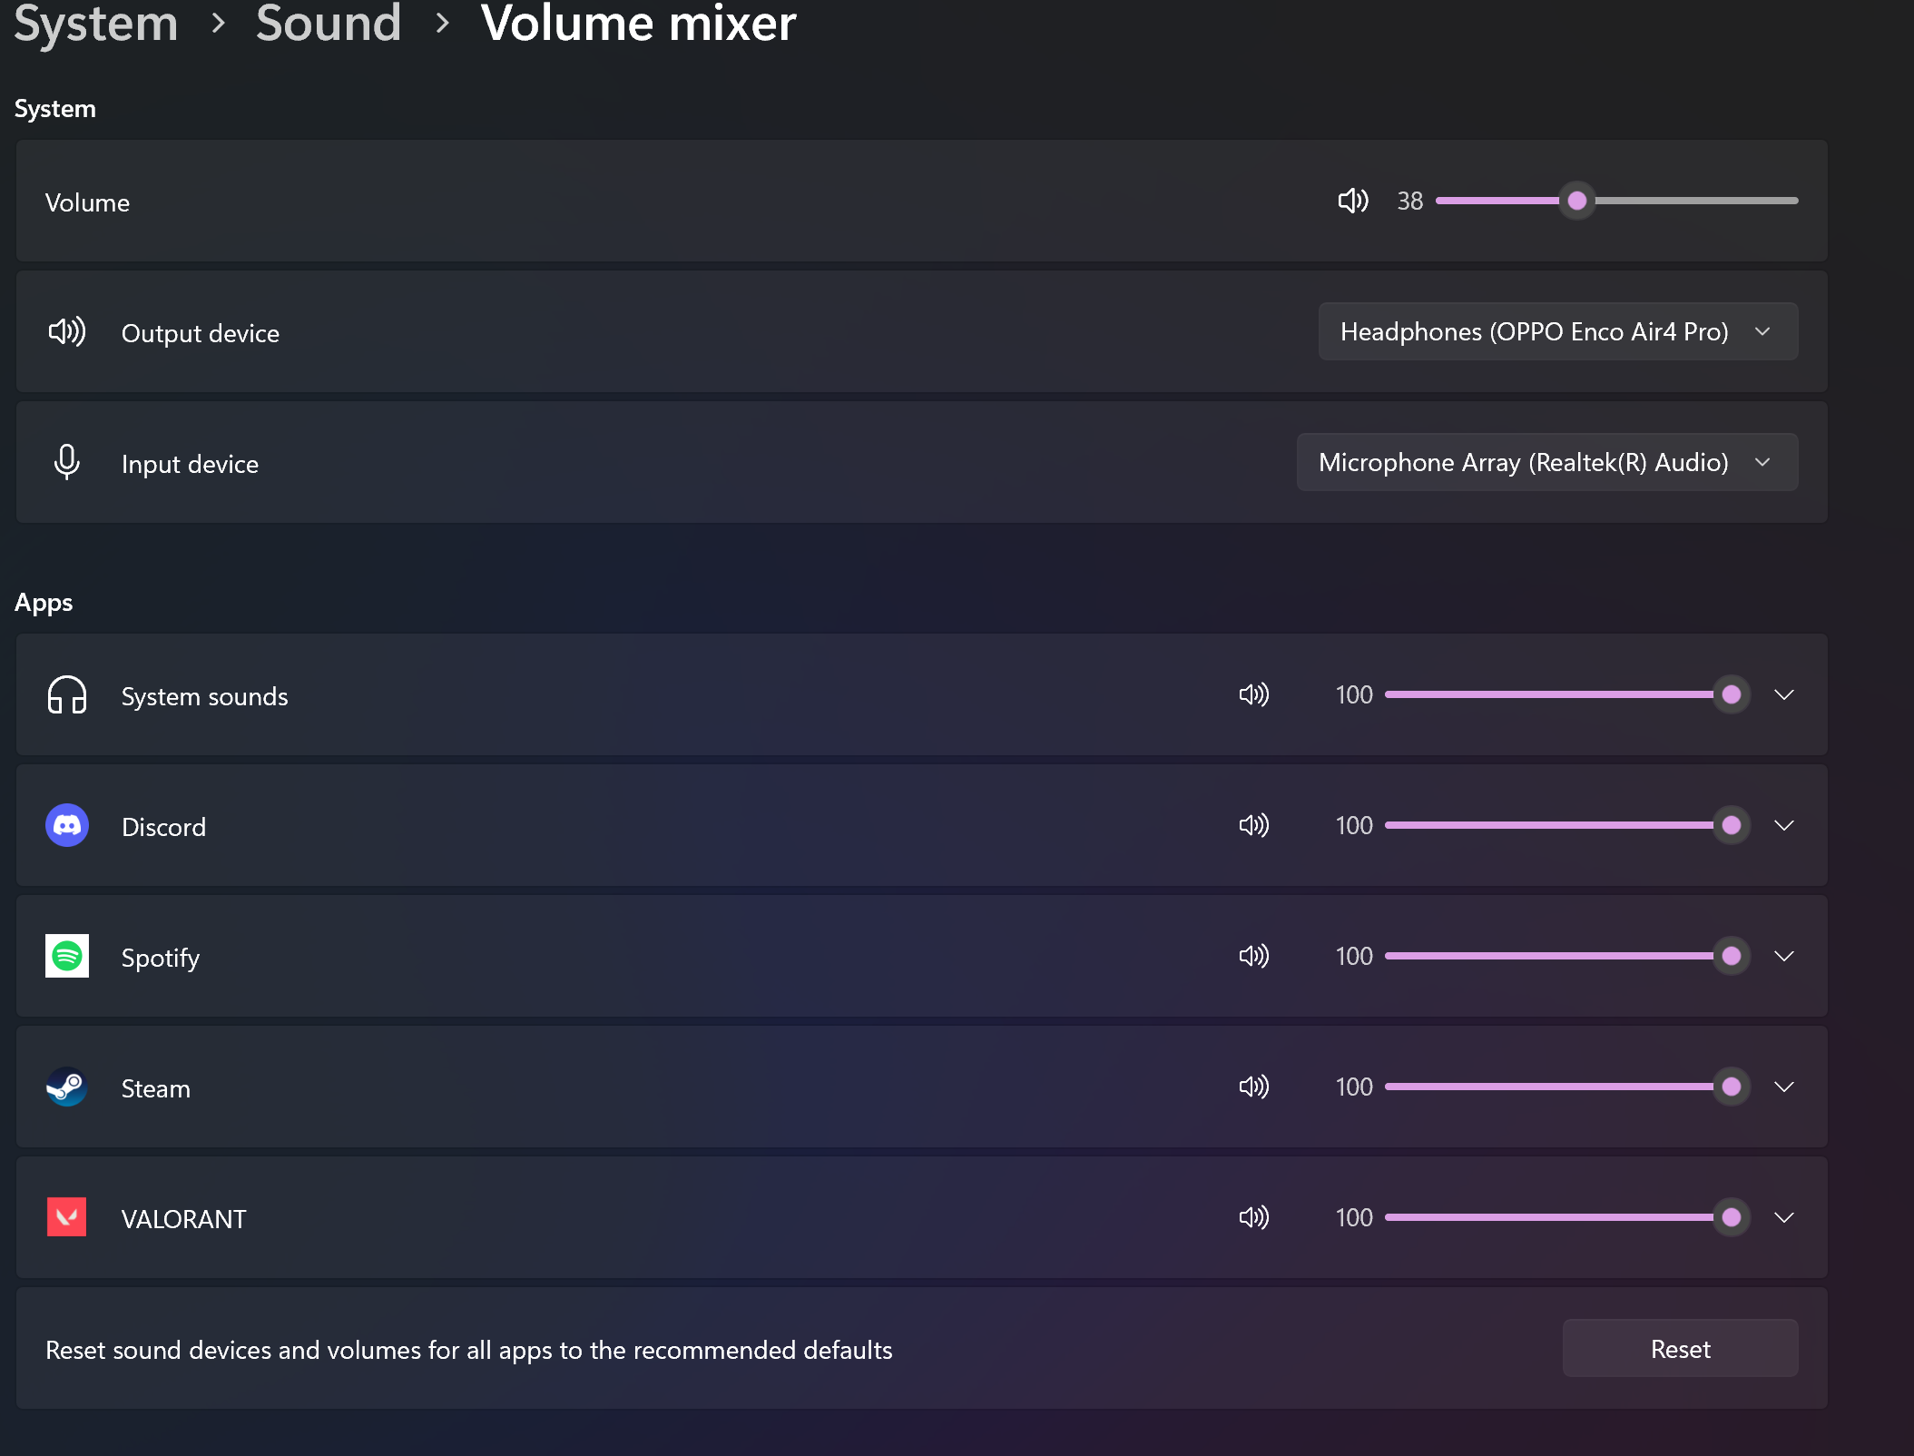Mute System sounds speaker icon

[1253, 694]
